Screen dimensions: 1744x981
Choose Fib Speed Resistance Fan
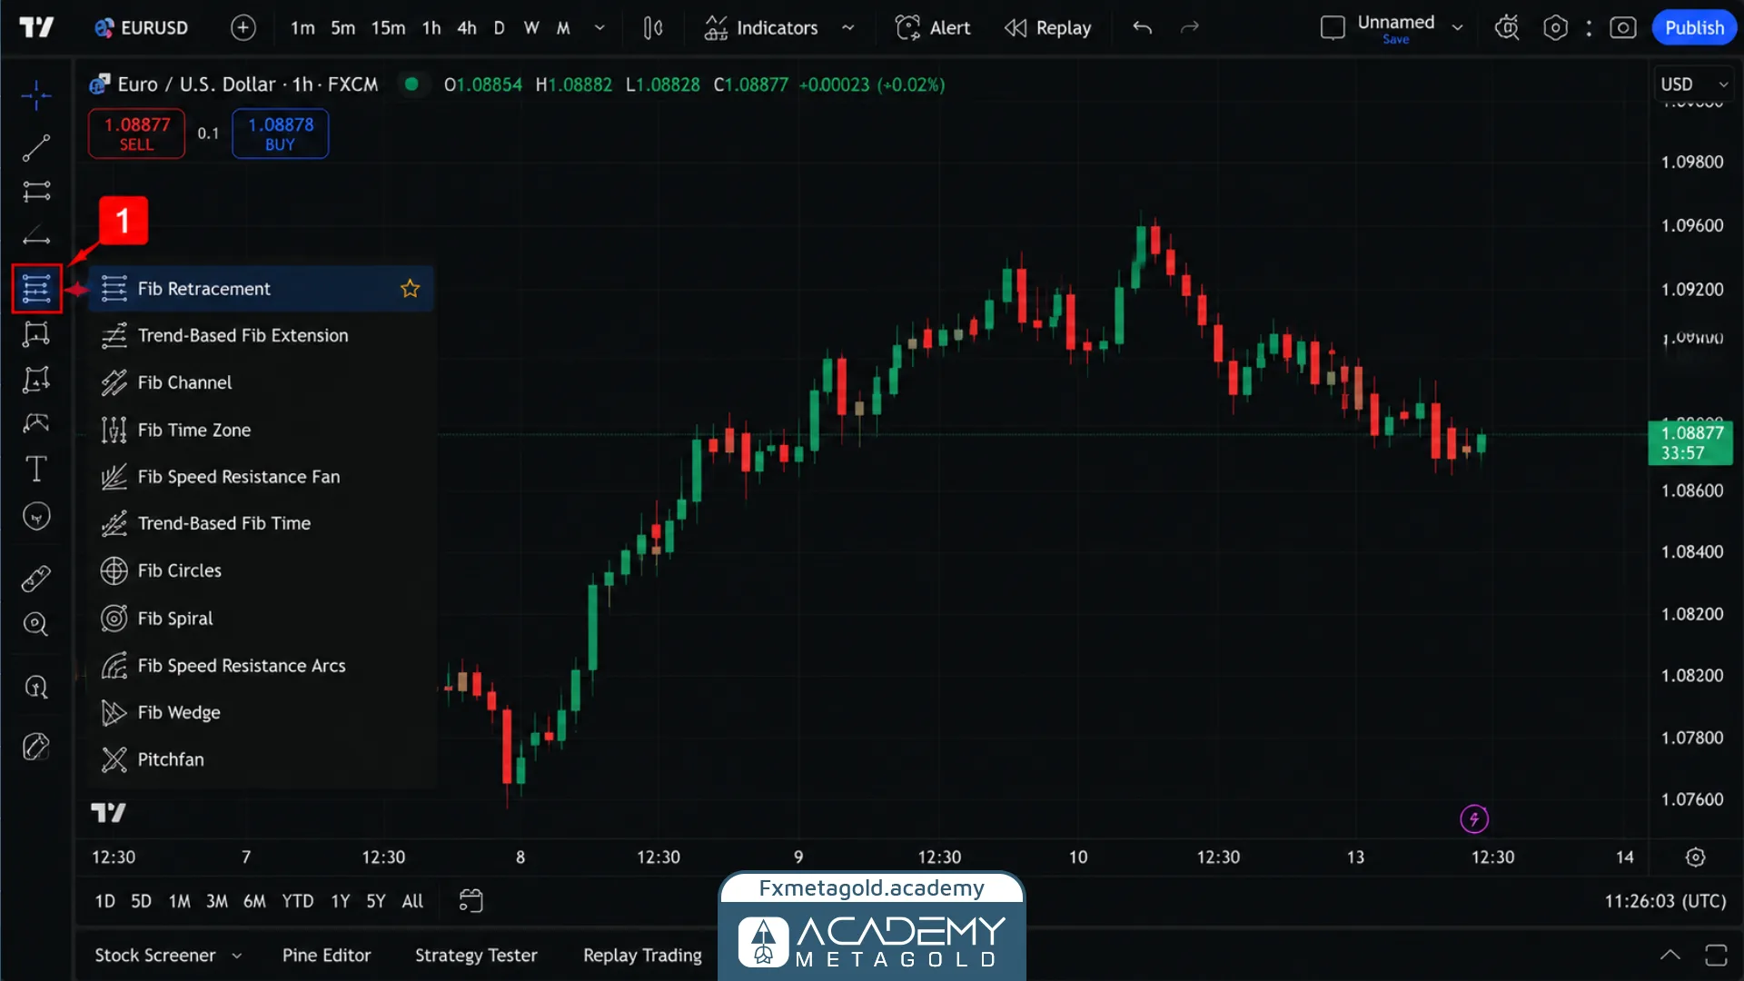click(x=262, y=477)
